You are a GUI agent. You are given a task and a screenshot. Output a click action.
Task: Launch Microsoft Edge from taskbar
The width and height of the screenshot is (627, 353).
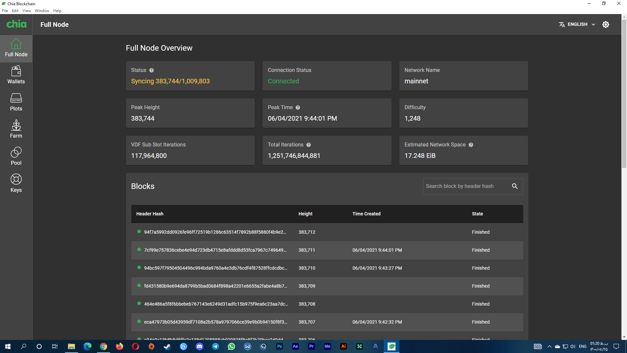click(x=88, y=346)
